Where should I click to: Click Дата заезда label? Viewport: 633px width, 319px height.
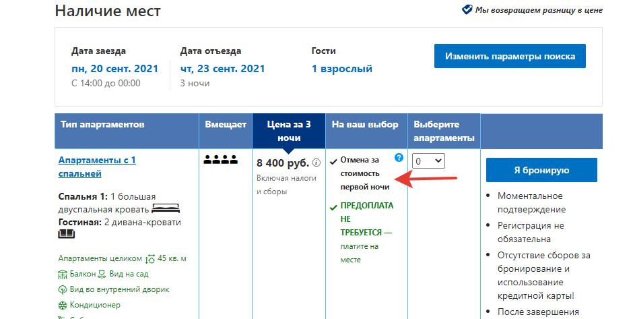coord(98,51)
